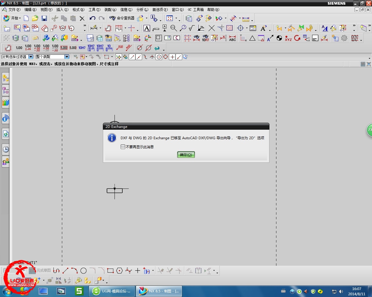Viewport: 372px width, 297px height.
Task: Open the Assembly Navigator sidebar tab
Action: click(x=6, y=78)
